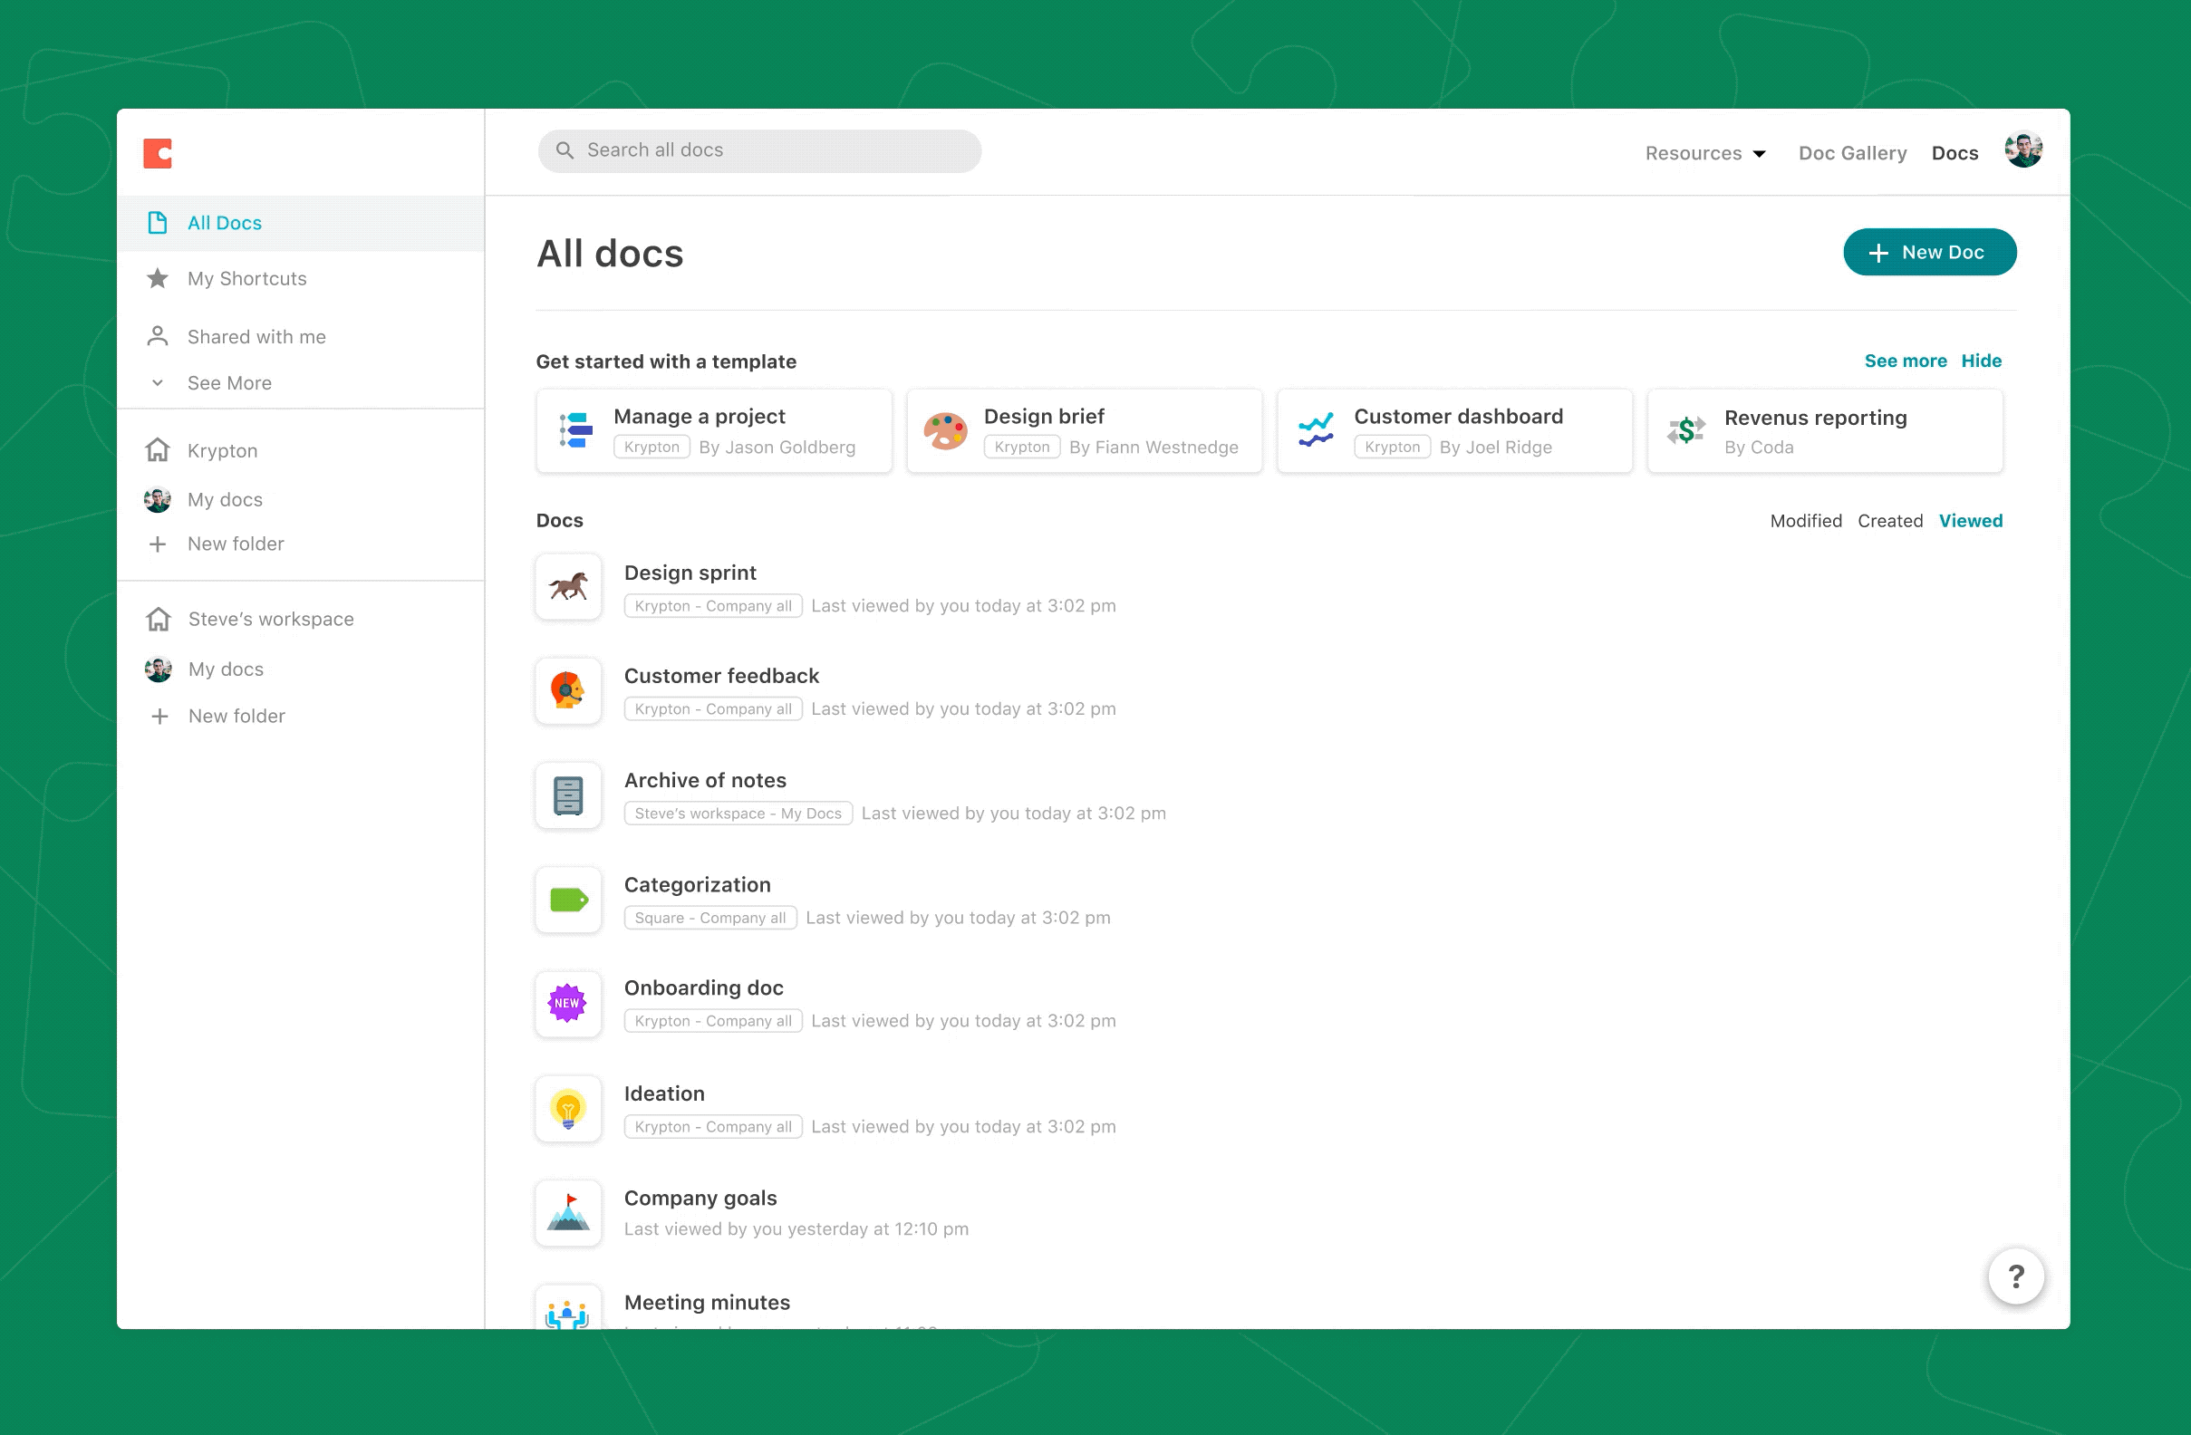
Task: Open the Design sprint horse icon
Action: (568, 586)
